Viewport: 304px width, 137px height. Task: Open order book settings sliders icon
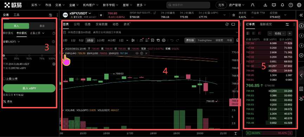[287, 24]
